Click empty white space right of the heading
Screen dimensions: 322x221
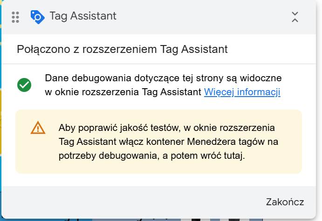(275, 49)
